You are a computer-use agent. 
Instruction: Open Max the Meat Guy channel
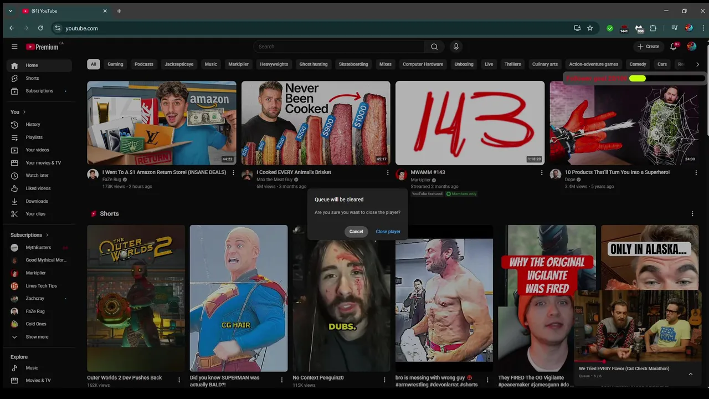(x=274, y=180)
